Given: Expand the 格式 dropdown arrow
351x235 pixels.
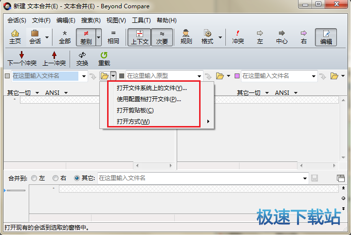Looking at the screenshot, I should tap(220, 37).
